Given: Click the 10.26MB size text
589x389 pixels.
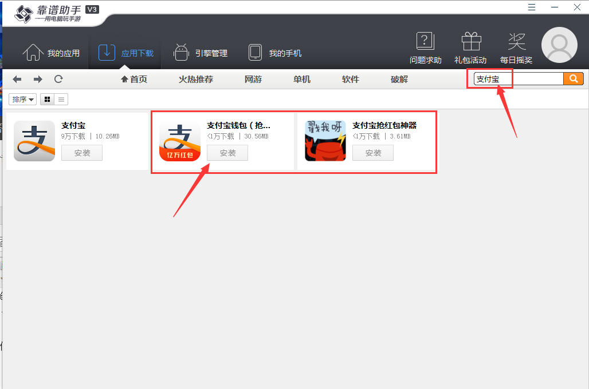Looking at the screenshot, I should point(108,136).
